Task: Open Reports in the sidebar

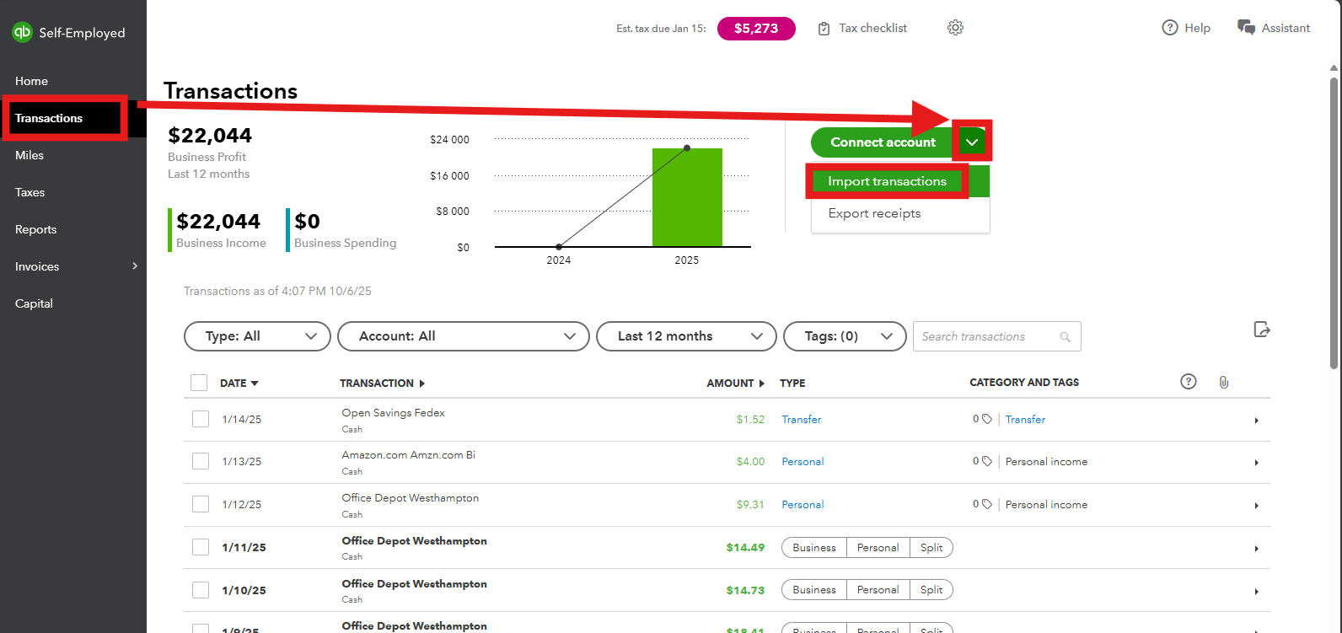Action: tap(35, 229)
